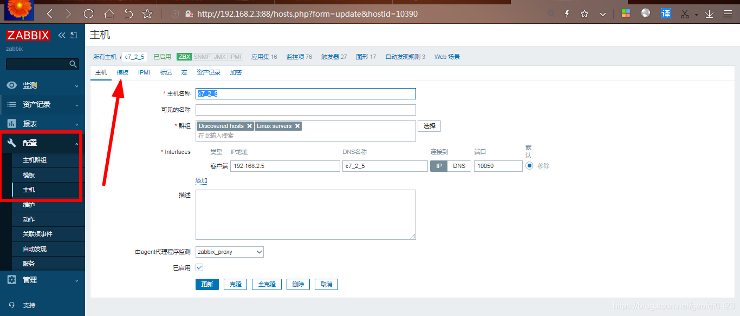The height and width of the screenshot is (316, 740).
Task: Click the support headset icon
Action: [12, 305]
